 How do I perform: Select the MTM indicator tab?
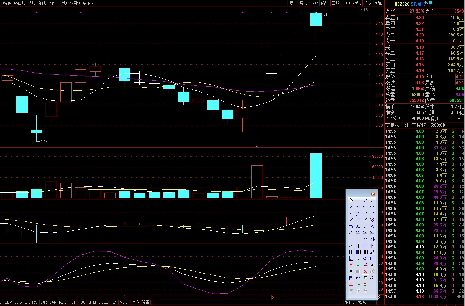pyautogui.click(x=92, y=302)
